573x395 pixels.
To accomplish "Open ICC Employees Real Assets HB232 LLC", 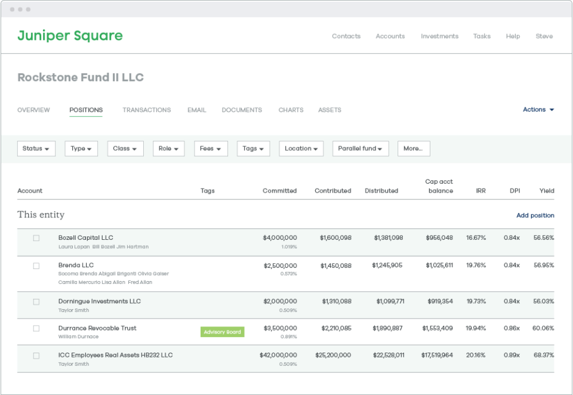I will click(x=115, y=355).
